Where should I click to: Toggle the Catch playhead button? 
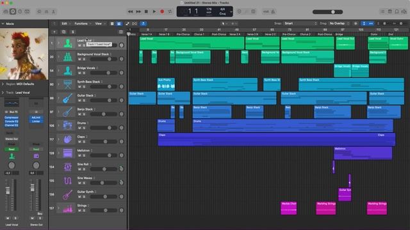click(x=143, y=24)
